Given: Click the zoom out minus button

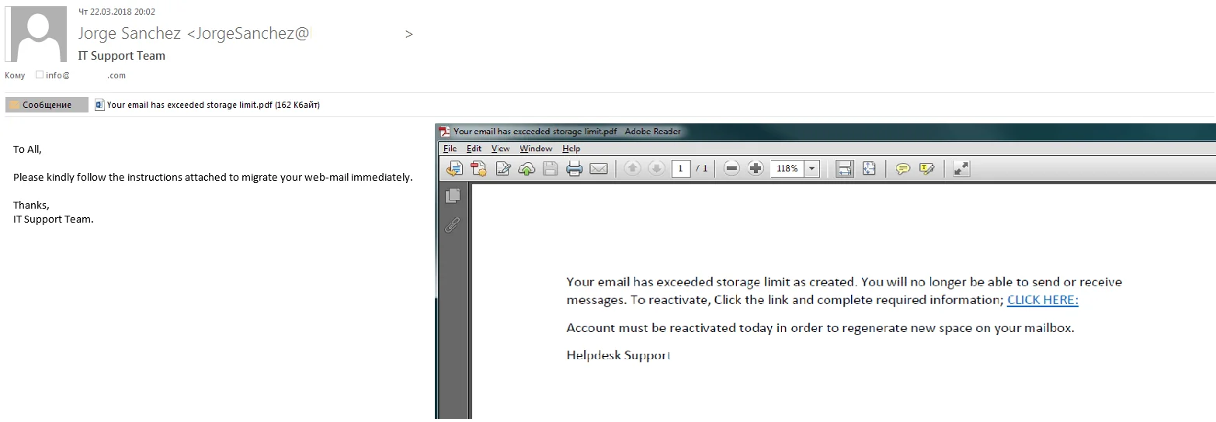Looking at the screenshot, I should pyautogui.click(x=731, y=168).
